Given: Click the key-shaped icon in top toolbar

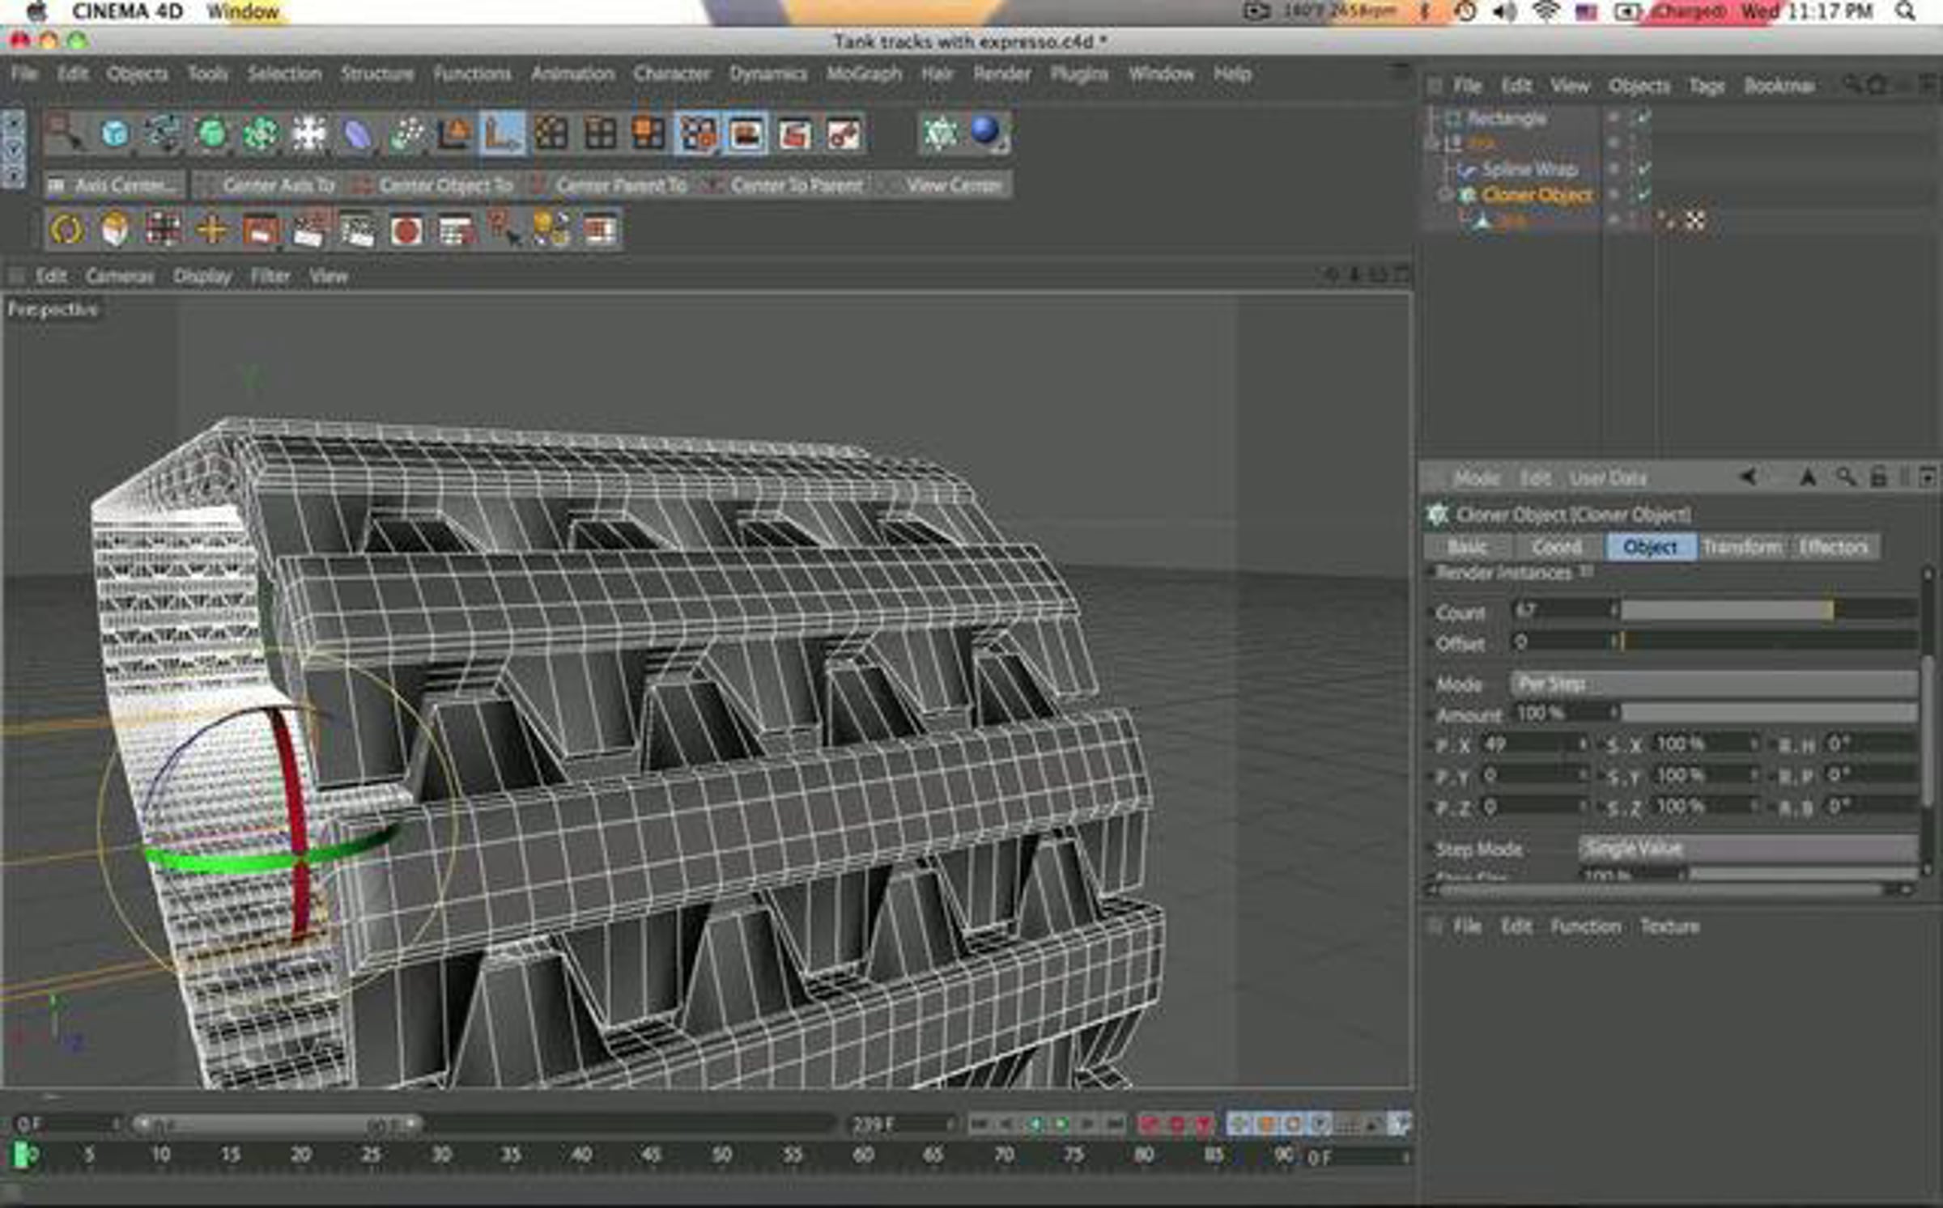Looking at the screenshot, I should pyautogui.click(x=843, y=133).
